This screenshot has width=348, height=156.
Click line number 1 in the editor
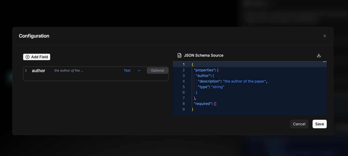point(184,64)
